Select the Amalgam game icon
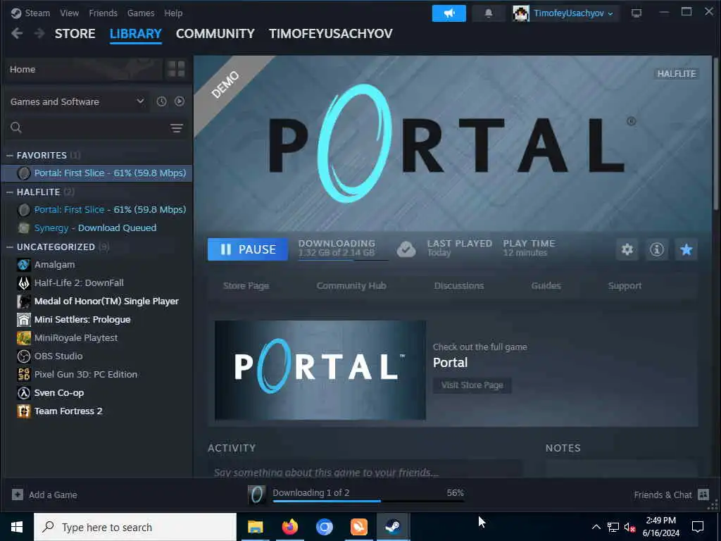 click(x=24, y=265)
